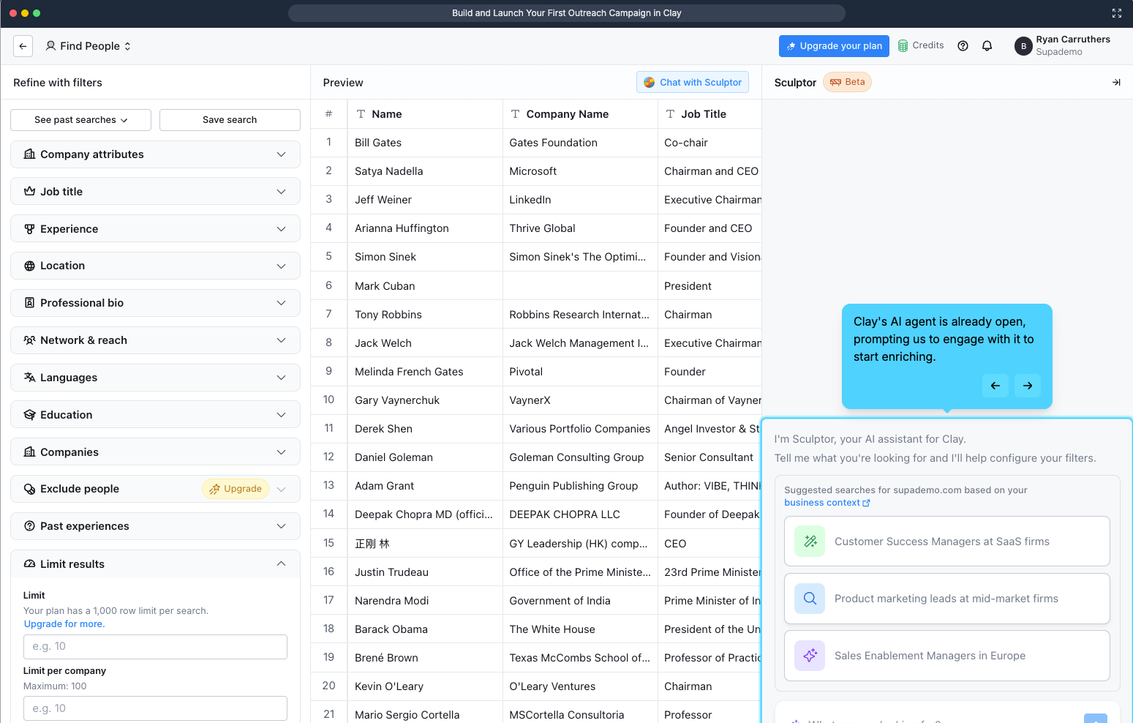Click the Job Title column header
Viewport: 1133px width, 723px height.
[x=709, y=114]
